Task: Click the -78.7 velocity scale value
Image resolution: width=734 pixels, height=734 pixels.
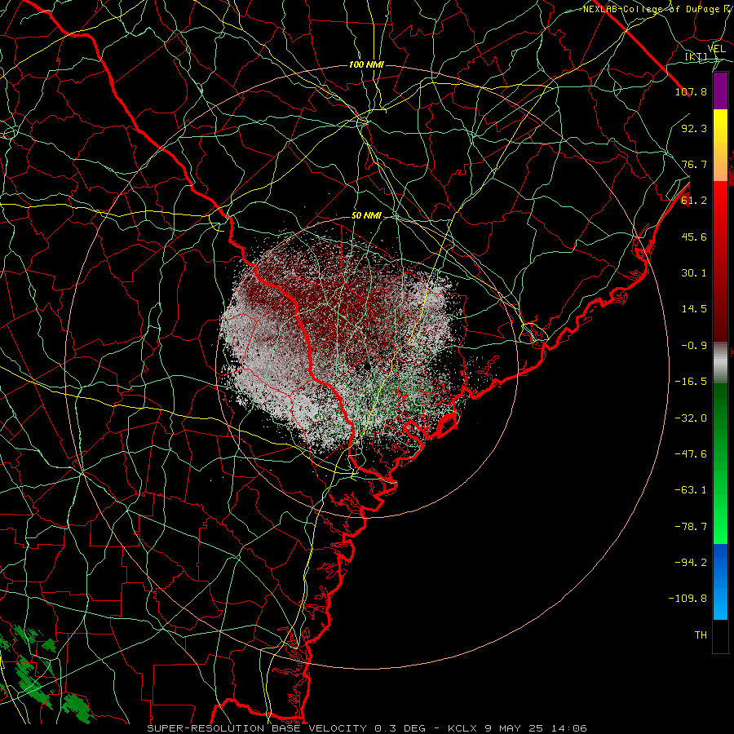Action: click(x=691, y=527)
